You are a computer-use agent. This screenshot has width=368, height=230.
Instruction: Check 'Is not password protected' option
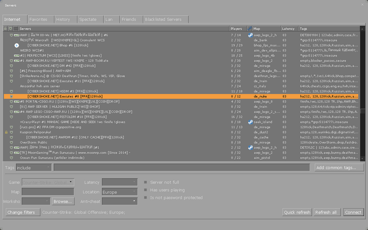[146, 198]
